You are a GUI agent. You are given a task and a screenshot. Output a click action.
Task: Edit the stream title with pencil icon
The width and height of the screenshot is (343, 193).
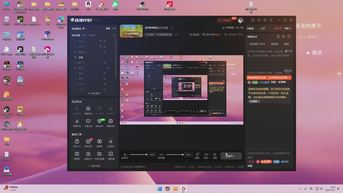pos(172,27)
